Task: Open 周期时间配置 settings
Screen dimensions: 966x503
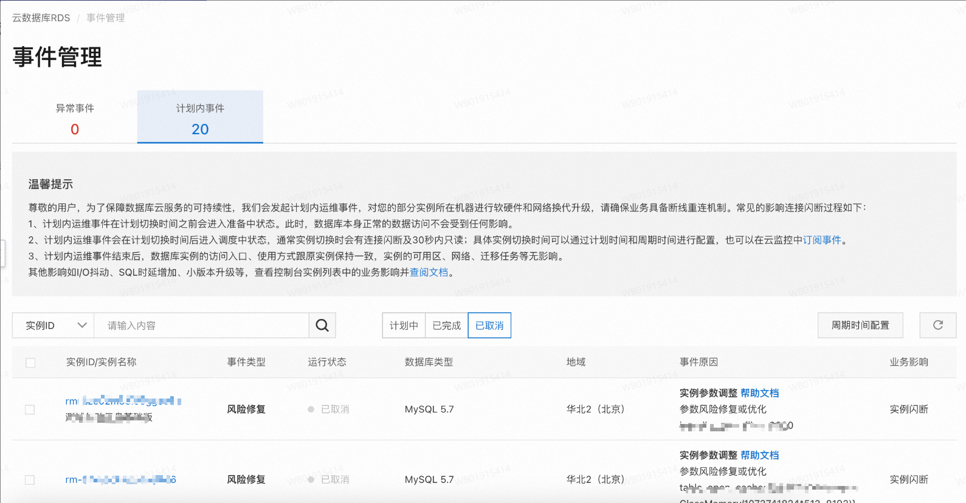Action: click(860, 326)
